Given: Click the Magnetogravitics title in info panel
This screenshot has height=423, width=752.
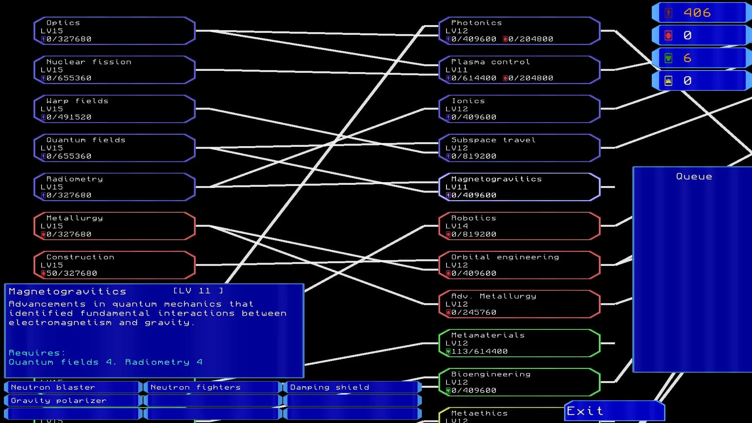Looking at the screenshot, I should [x=67, y=291].
